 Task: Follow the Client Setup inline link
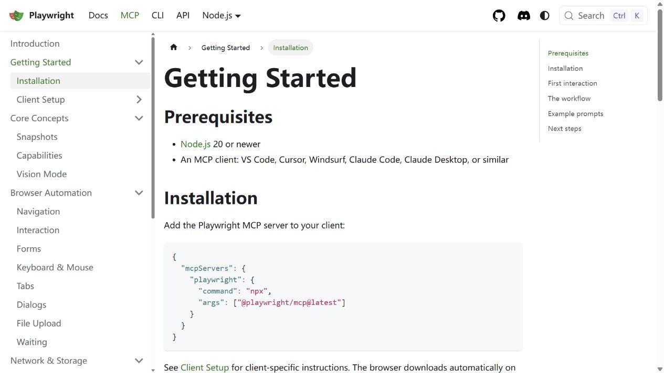(x=205, y=368)
